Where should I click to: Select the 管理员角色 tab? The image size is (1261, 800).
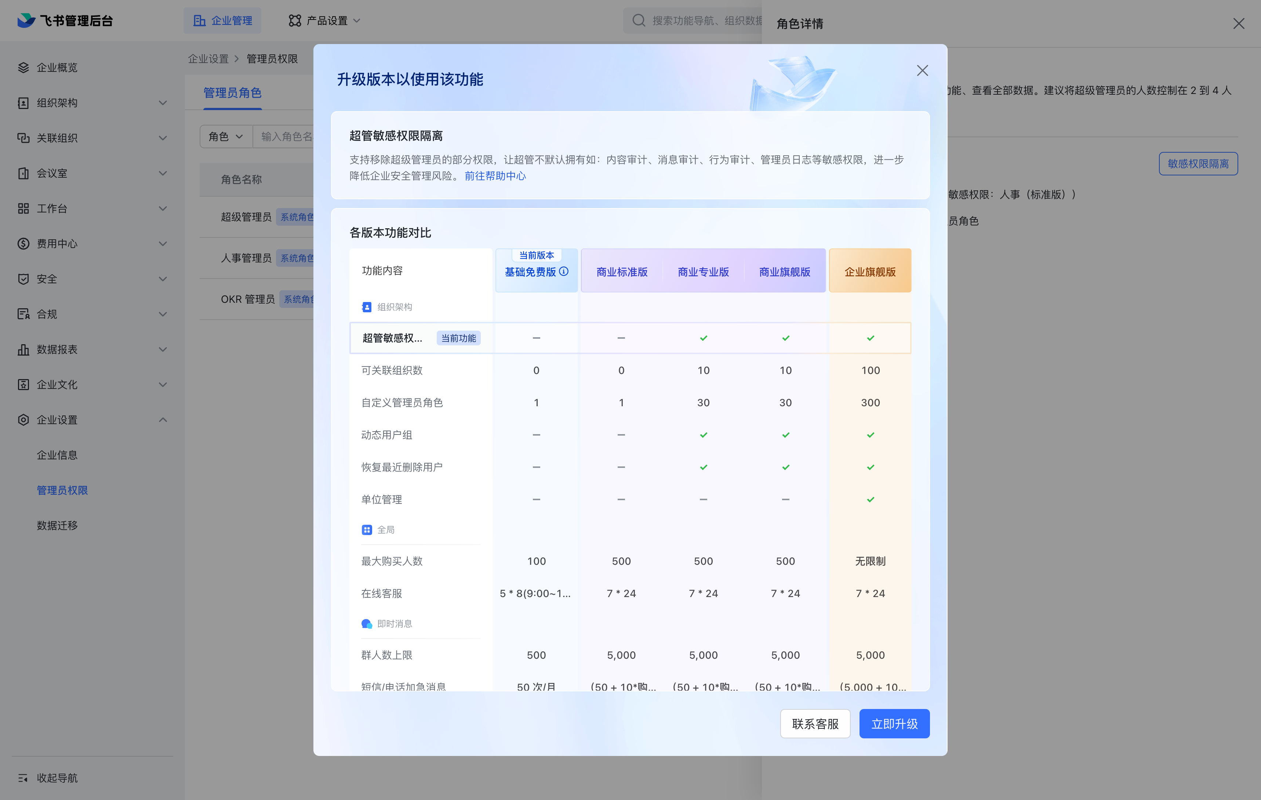[233, 93]
